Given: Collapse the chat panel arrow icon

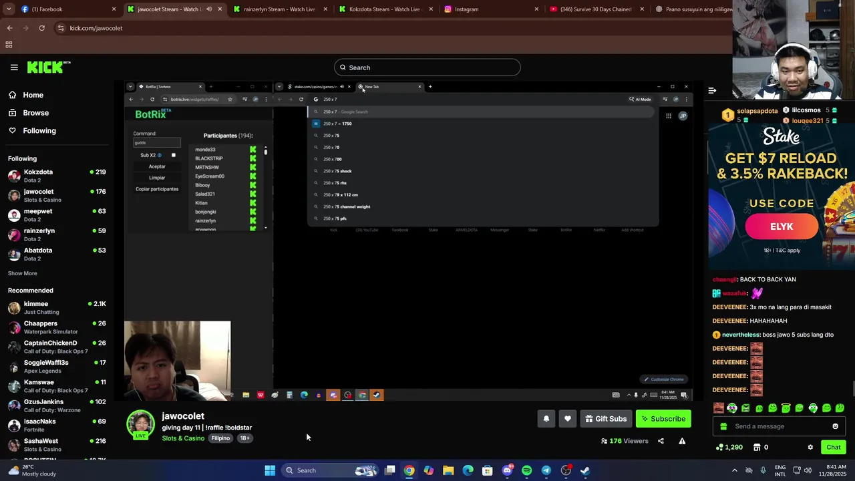Looking at the screenshot, I should pyautogui.click(x=712, y=90).
